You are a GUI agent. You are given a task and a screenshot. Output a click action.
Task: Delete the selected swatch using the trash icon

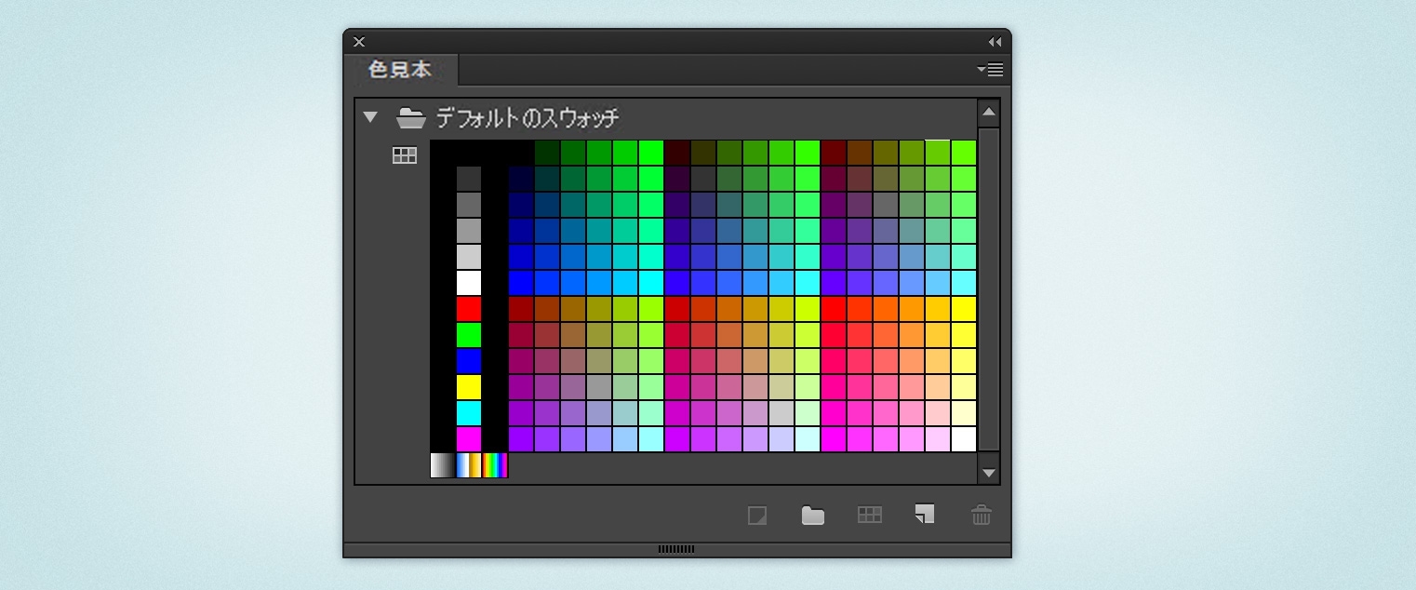(x=981, y=515)
